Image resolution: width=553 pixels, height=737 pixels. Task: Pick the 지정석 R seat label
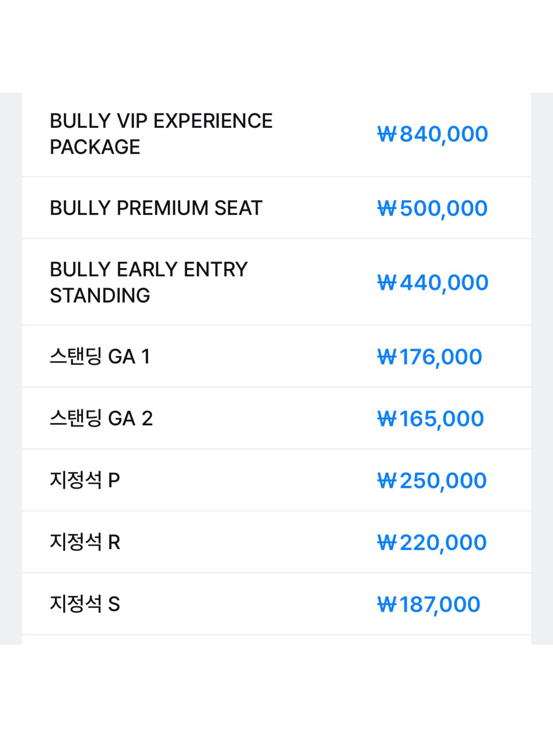coord(85,542)
